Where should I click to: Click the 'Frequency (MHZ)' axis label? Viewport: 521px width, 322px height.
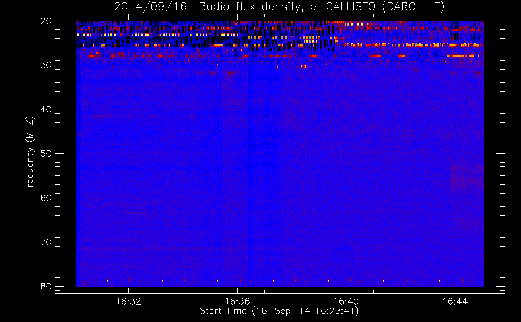[30, 155]
